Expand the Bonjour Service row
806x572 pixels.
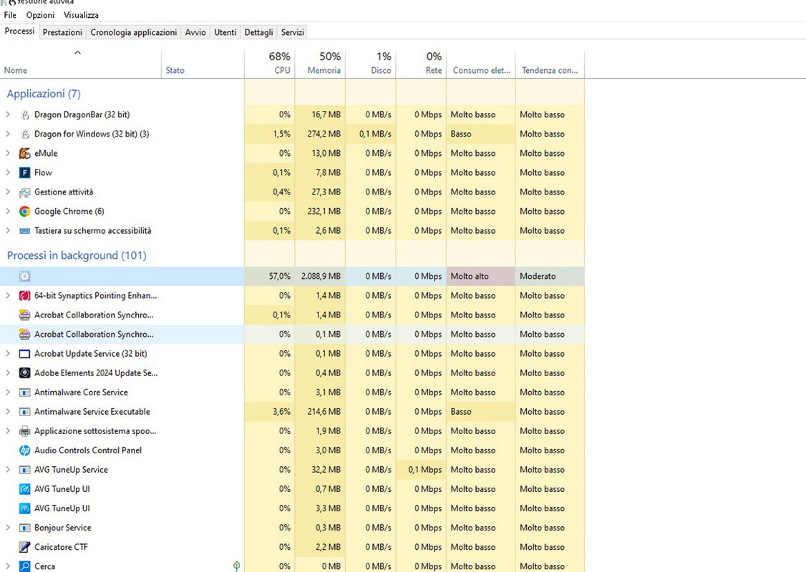point(8,528)
